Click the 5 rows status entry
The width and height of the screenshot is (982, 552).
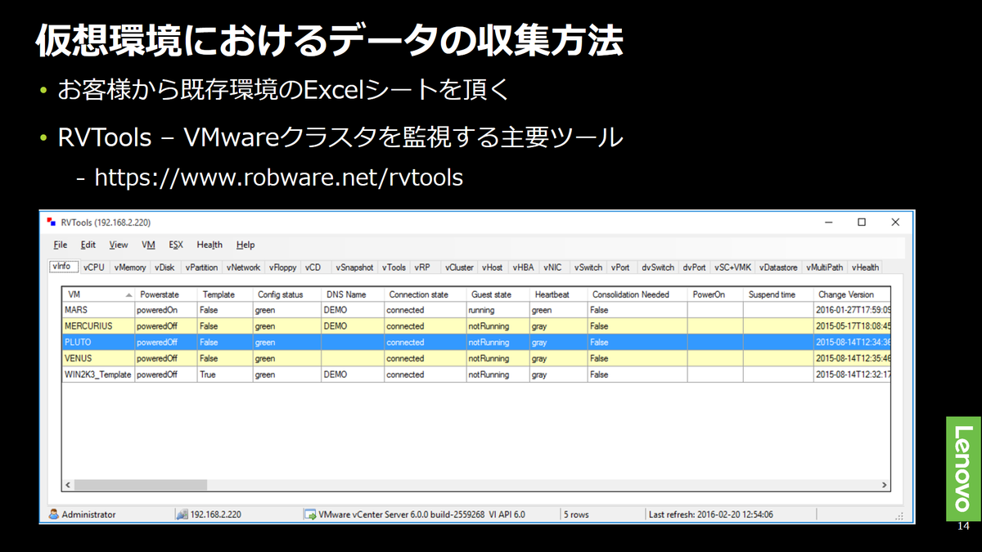(576, 514)
